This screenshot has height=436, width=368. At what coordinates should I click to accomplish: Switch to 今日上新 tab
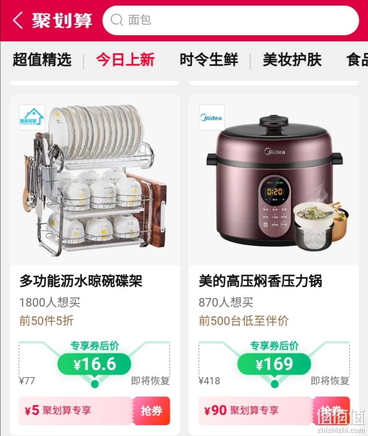pyautogui.click(x=125, y=60)
